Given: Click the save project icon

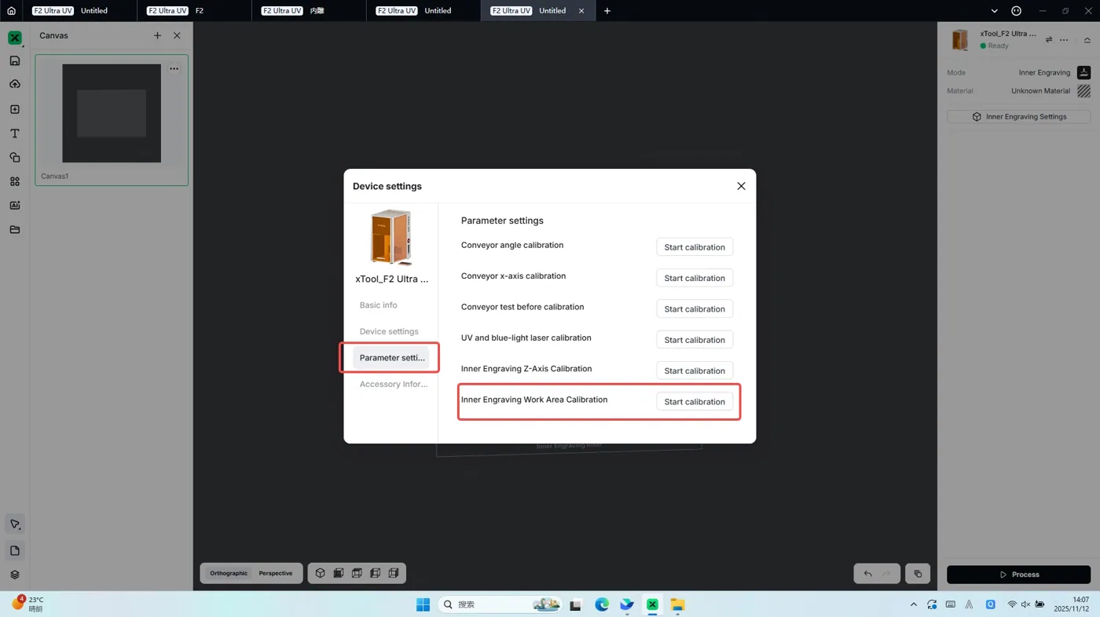Looking at the screenshot, I should [14, 60].
